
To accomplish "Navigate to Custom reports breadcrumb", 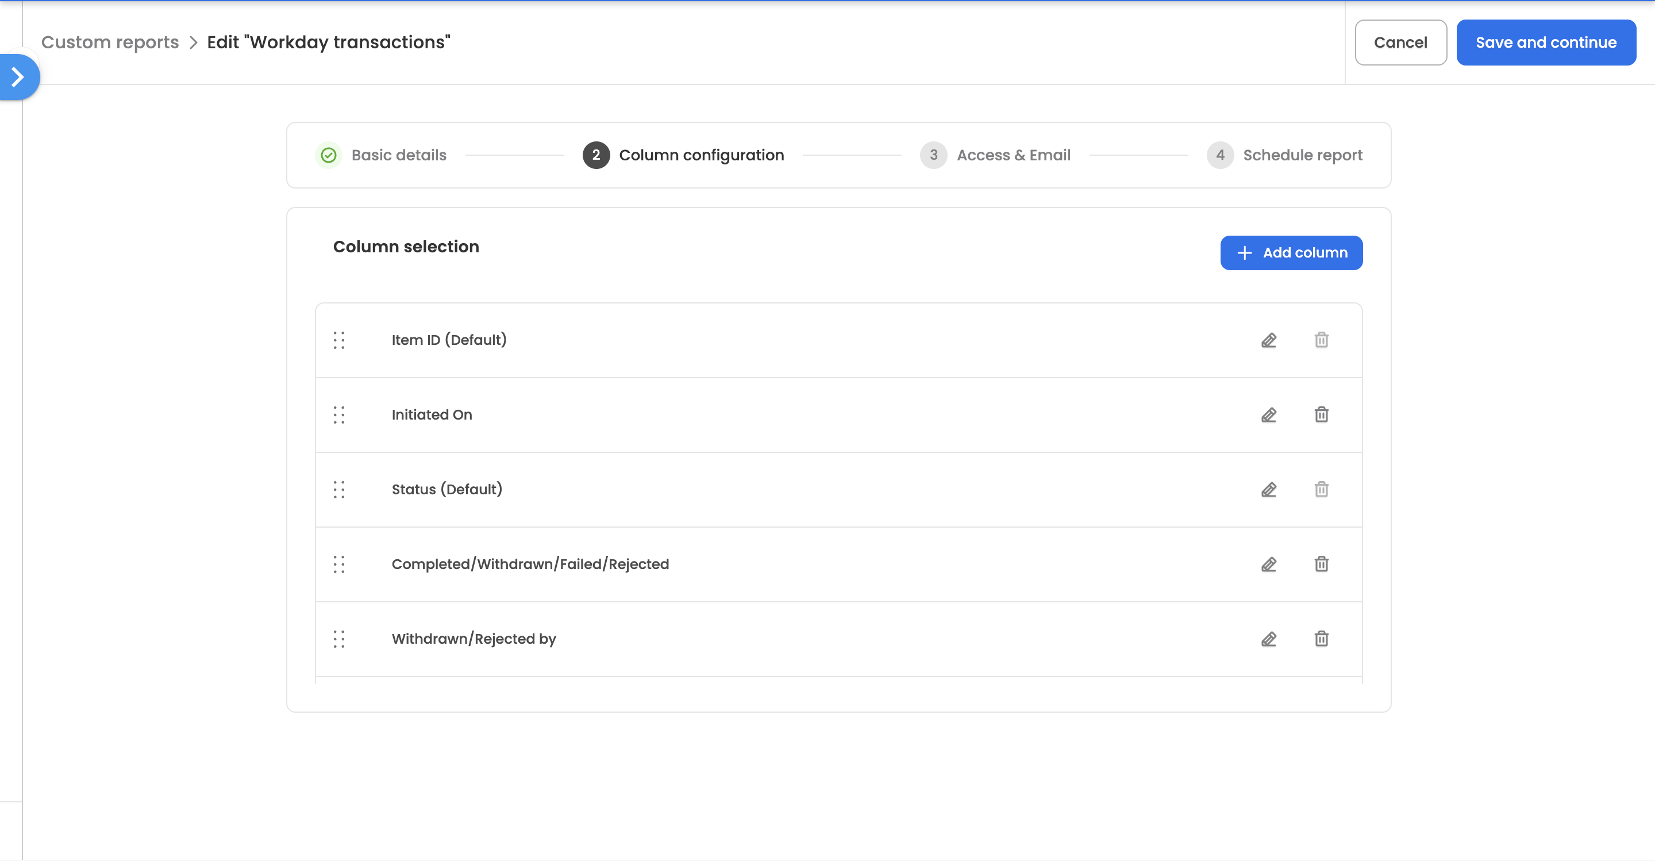I will (110, 43).
